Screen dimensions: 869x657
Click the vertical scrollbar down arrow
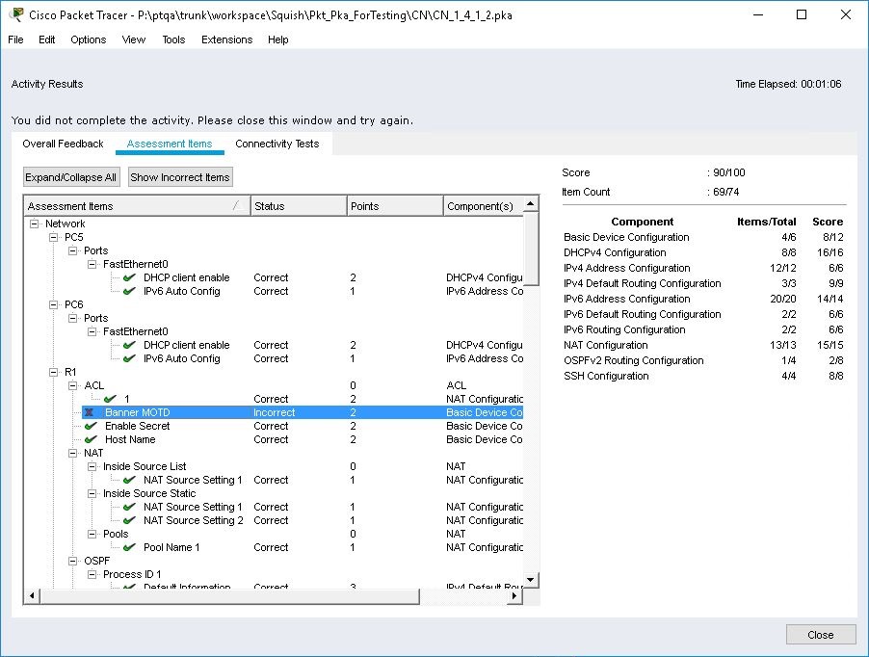click(x=531, y=580)
